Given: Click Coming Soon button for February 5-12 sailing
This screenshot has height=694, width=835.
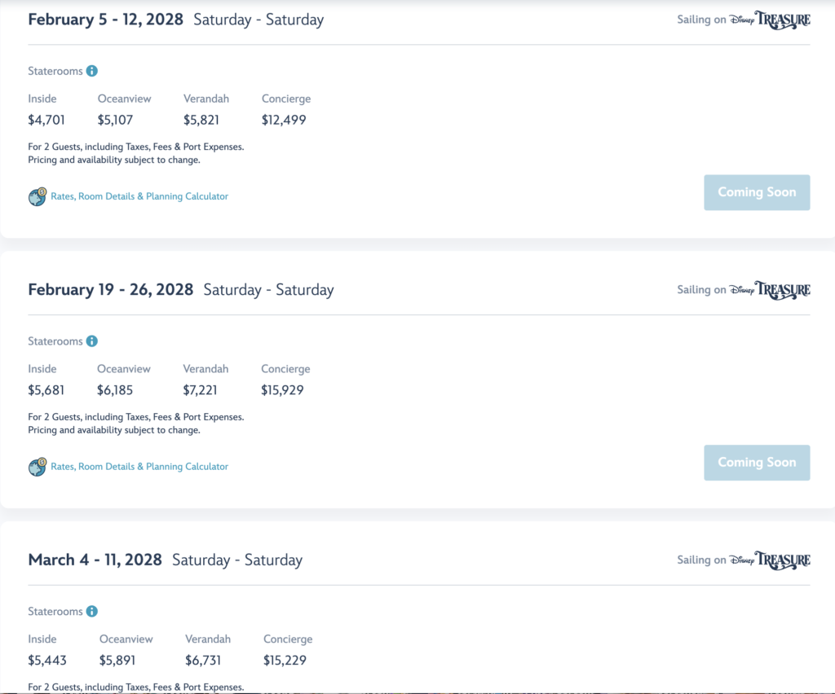Looking at the screenshot, I should (757, 192).
